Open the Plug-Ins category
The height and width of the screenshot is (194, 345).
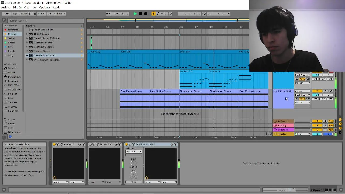(12, 94)
